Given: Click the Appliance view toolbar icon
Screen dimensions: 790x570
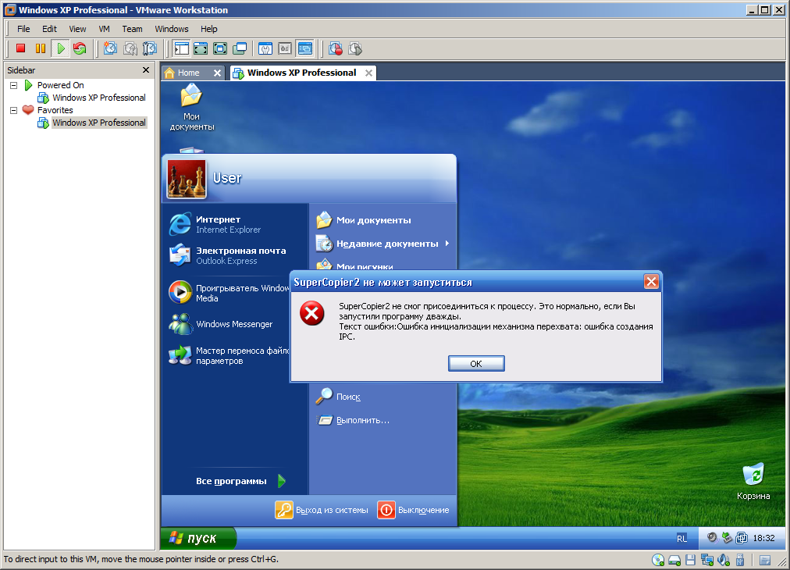Looking at the screenshot, I should coord(285,48).
